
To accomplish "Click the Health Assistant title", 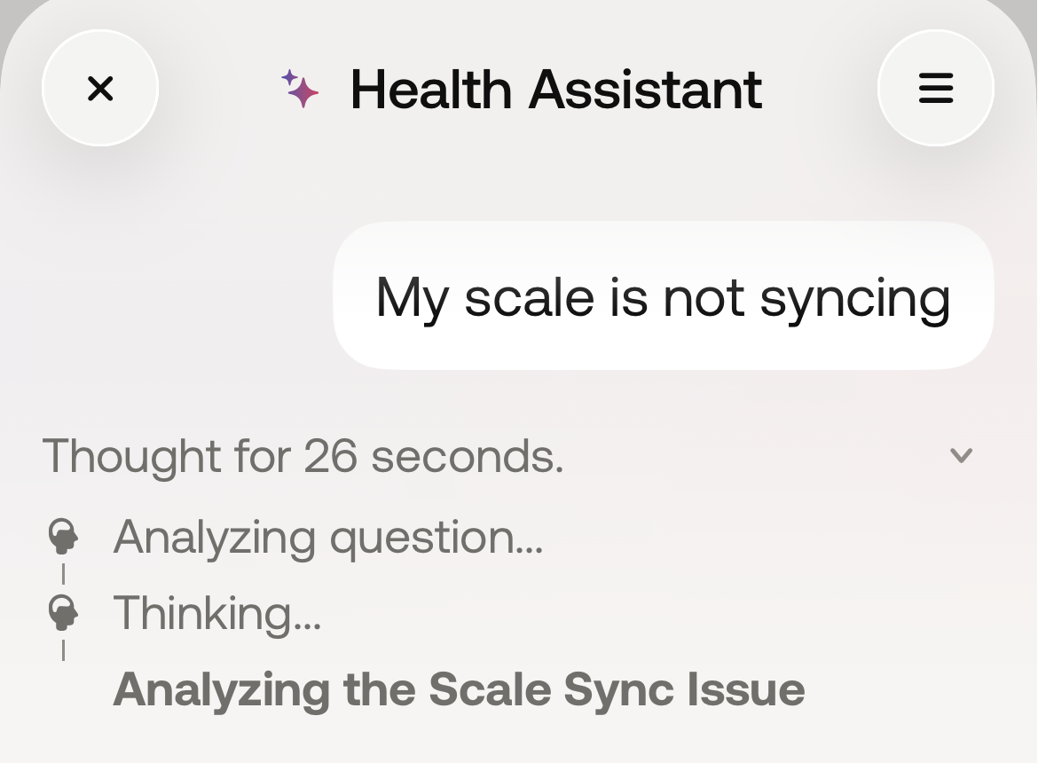I will 556,90.
